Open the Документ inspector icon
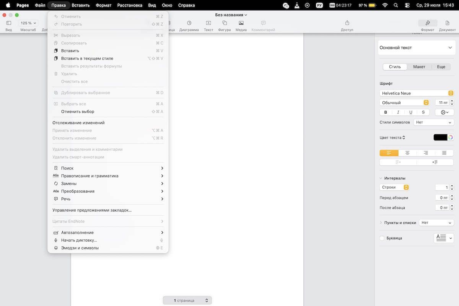Screen dimensions: 459x306 pos(447,23)
